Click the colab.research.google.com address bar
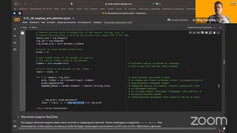Viewport: 237px width, 133px height. [118, 4]
